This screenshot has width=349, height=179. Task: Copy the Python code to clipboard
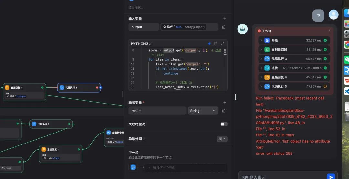[216, 44]
